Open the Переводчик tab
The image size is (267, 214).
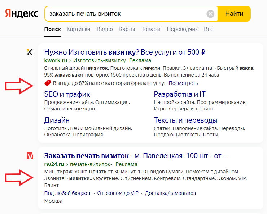(182, 29)
